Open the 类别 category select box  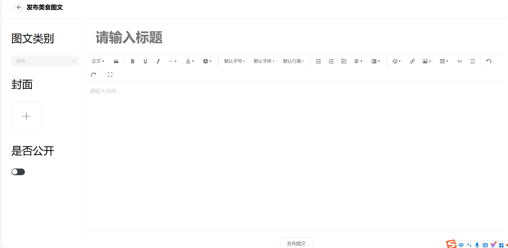(x=45, y=61)
